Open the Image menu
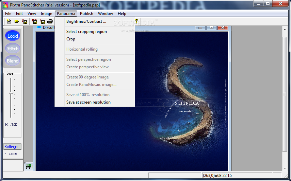Viewport: 291px width, 181px height. [46, 14]
